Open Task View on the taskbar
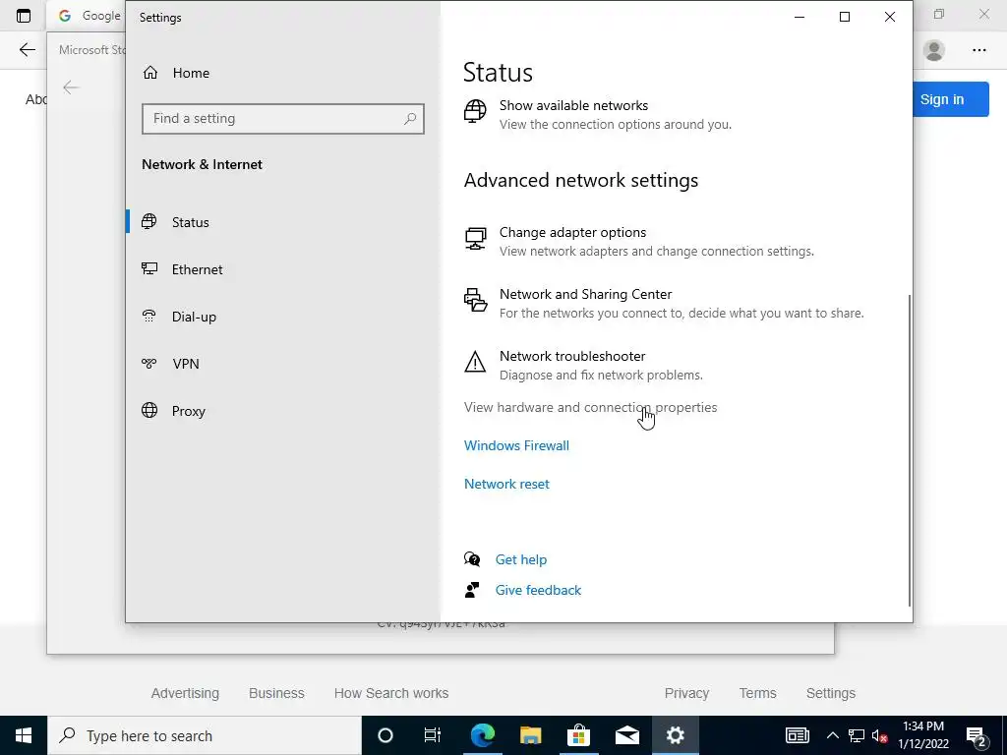This screenshot has height=755, width=1007. tap(433, 735)
